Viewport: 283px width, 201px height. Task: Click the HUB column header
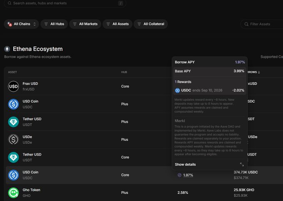(124, 72)
